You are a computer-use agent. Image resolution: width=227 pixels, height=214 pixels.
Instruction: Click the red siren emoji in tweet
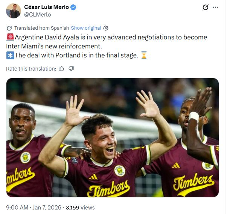pyautogui.click(x=10, y=37)
